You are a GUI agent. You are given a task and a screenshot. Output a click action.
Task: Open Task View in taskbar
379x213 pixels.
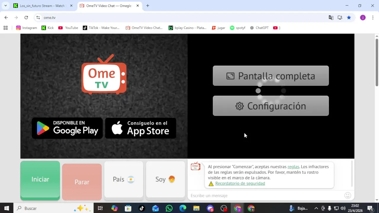pyautogui.click(x=100, y=208)
